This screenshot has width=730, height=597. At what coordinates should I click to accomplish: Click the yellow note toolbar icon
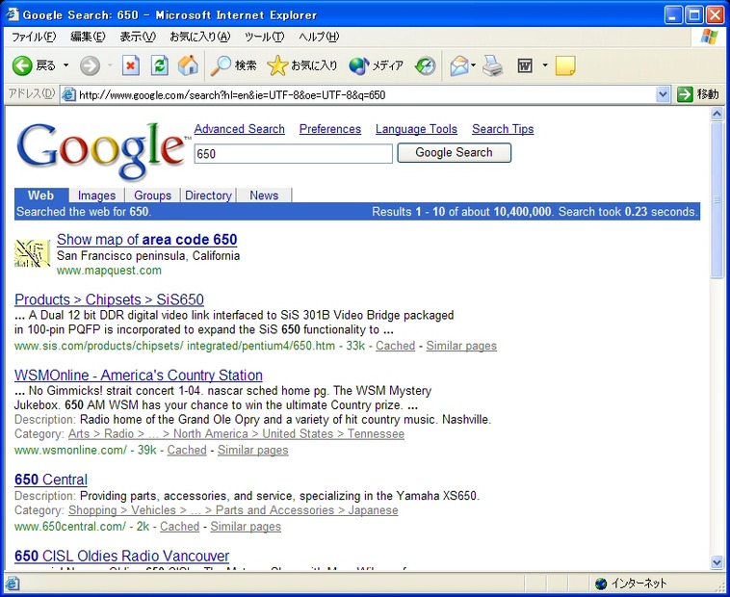point(565,65)
